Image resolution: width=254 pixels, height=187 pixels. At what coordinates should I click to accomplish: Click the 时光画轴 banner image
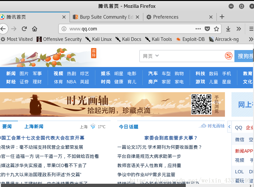click(x=112, y=104)
